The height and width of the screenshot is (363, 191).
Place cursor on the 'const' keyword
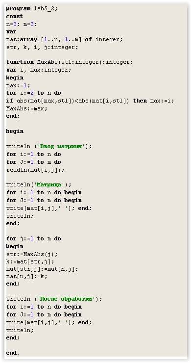pos(15,17)
